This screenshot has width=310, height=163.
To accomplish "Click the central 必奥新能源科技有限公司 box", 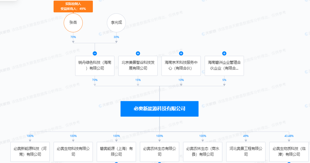I will [x=160, y=109].
